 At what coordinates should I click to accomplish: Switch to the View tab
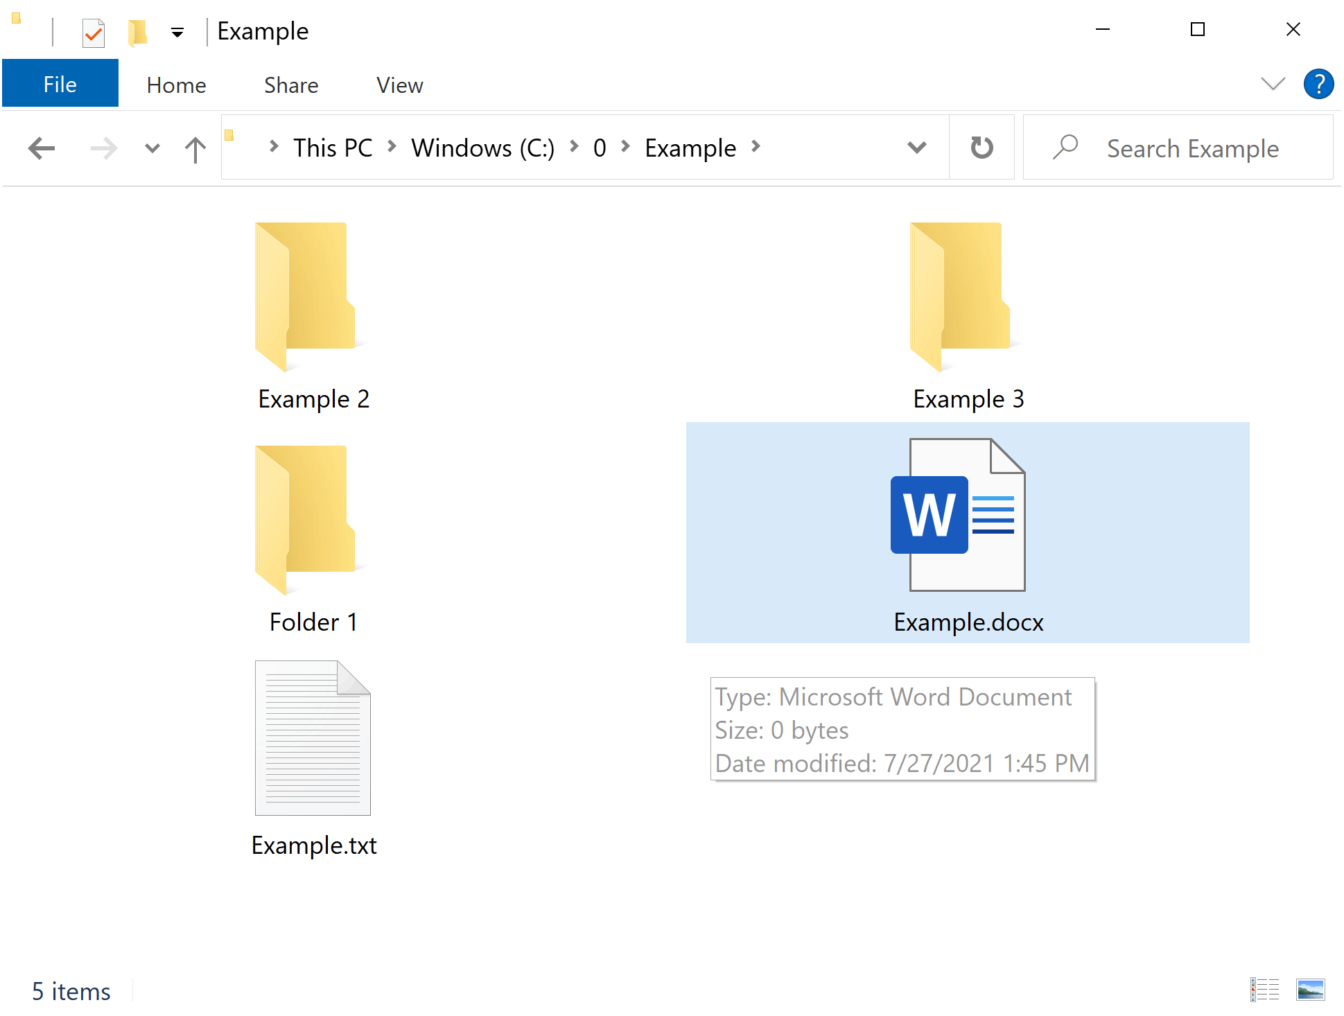399,85
